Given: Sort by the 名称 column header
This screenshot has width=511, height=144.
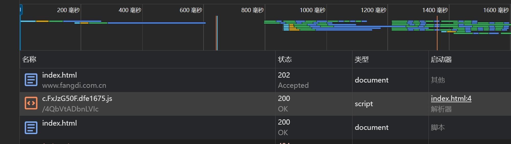Looking at the screenshot, I should coord(29,59).
